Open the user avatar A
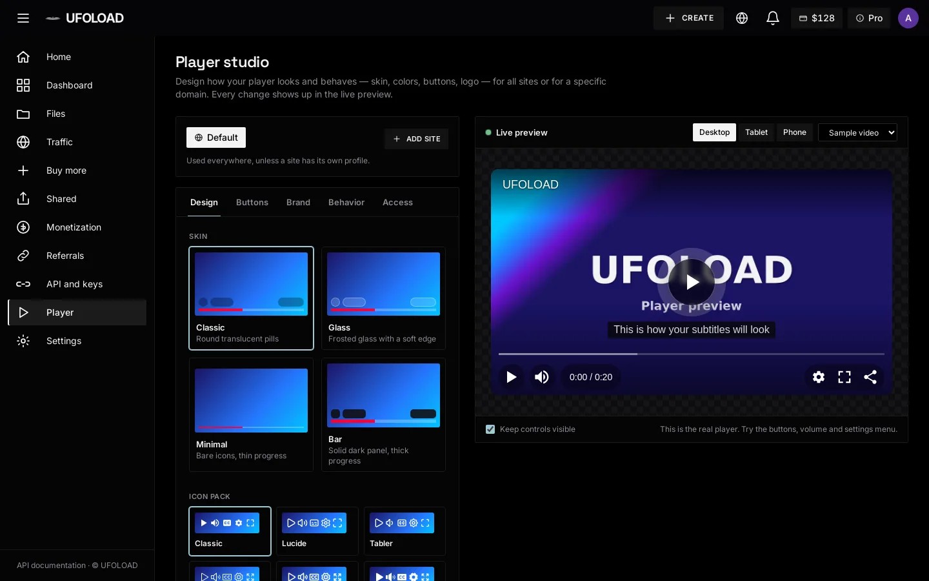This screenshot has height=581, width=929. pyautogui.click(x=908, y=18)
